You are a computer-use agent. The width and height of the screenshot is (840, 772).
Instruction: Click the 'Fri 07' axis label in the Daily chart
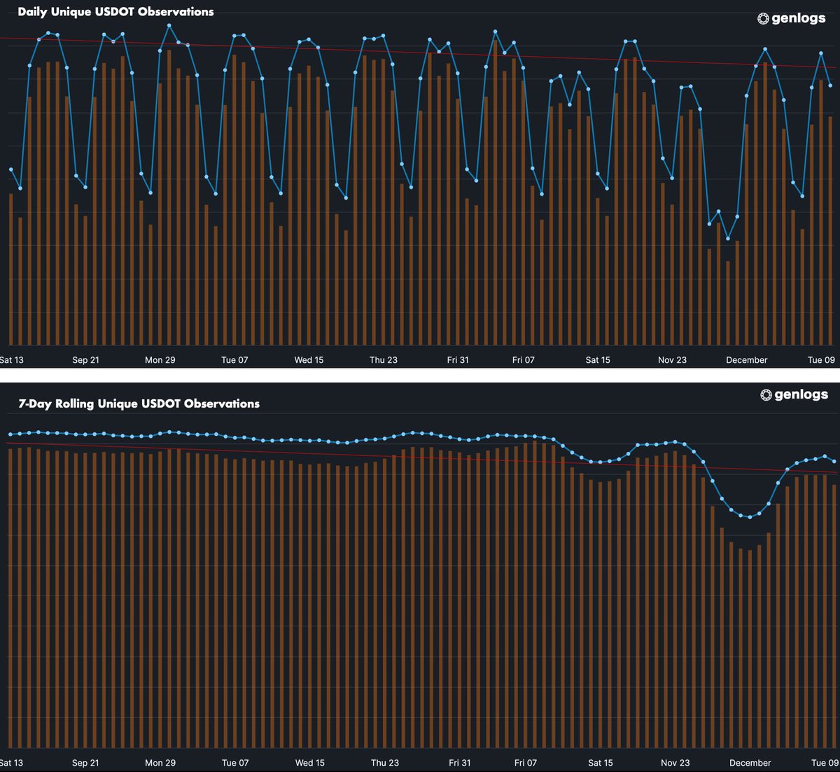523,360
